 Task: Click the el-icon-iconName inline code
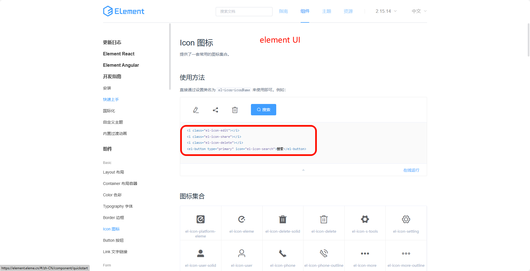234,90
